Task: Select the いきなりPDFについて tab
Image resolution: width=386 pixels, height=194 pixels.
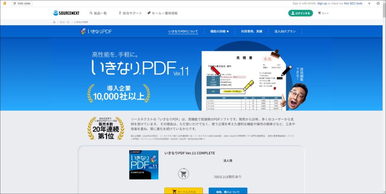Action: point(184,32)
